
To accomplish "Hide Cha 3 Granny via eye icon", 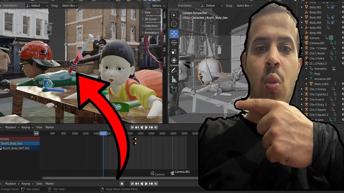I will click(343, 89).
